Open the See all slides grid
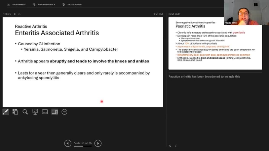Viewport: 269px width, 151px height. 15,112
